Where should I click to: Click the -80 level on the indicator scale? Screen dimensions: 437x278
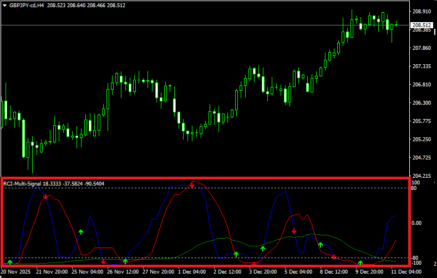tap(415, 258)
